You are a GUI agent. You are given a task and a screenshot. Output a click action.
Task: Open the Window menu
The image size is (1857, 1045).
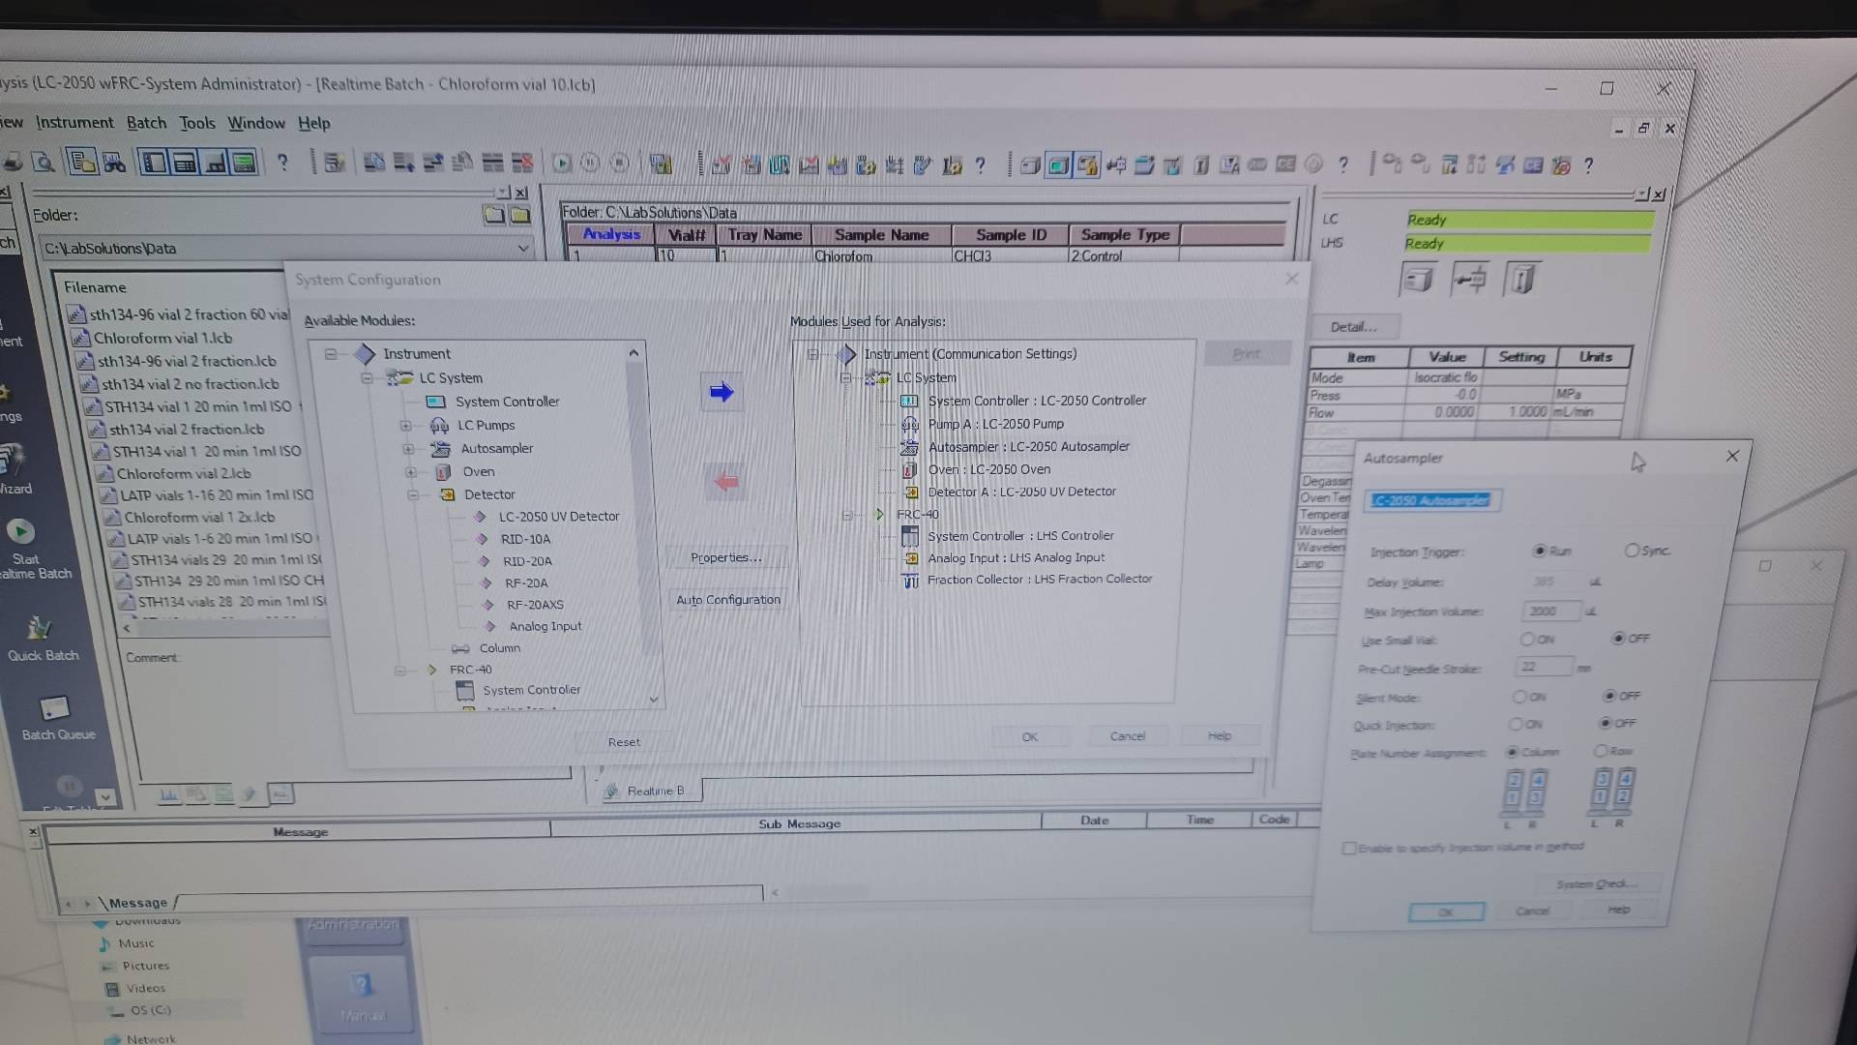coord(256,123)
